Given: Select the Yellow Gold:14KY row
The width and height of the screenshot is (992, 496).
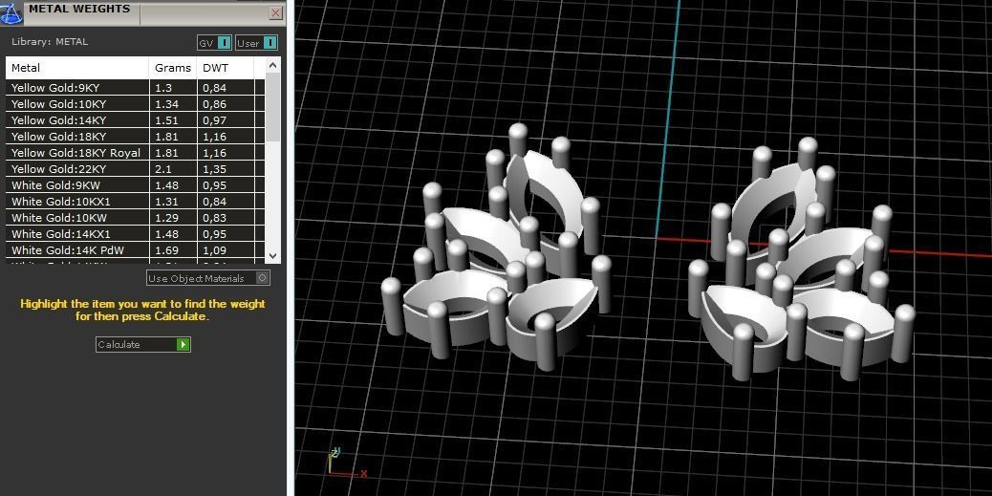Looking at the screenshot, I should pos(136,120).
